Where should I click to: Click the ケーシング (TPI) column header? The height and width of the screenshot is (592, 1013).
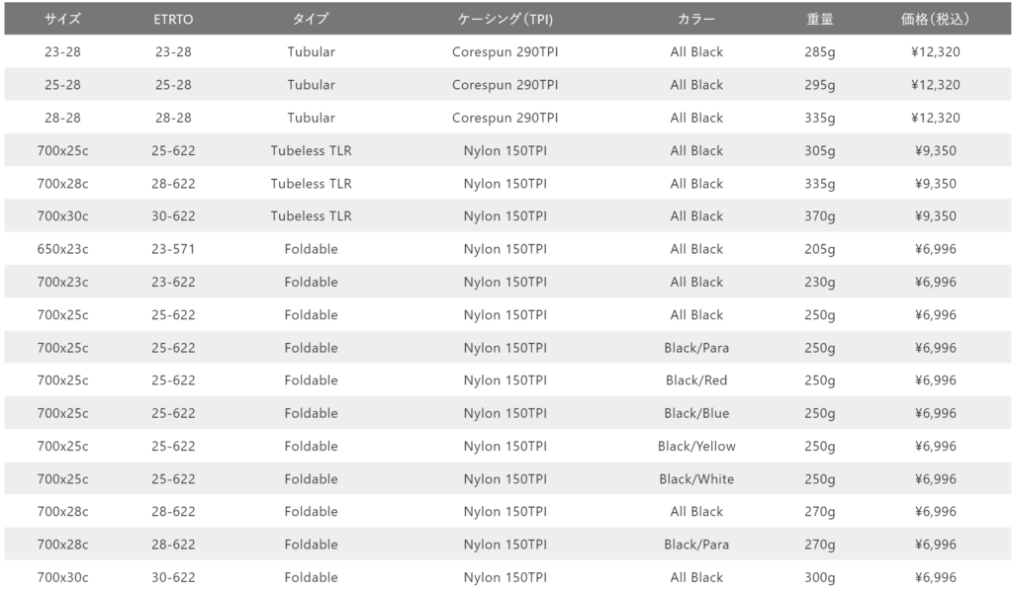point(505,19)
